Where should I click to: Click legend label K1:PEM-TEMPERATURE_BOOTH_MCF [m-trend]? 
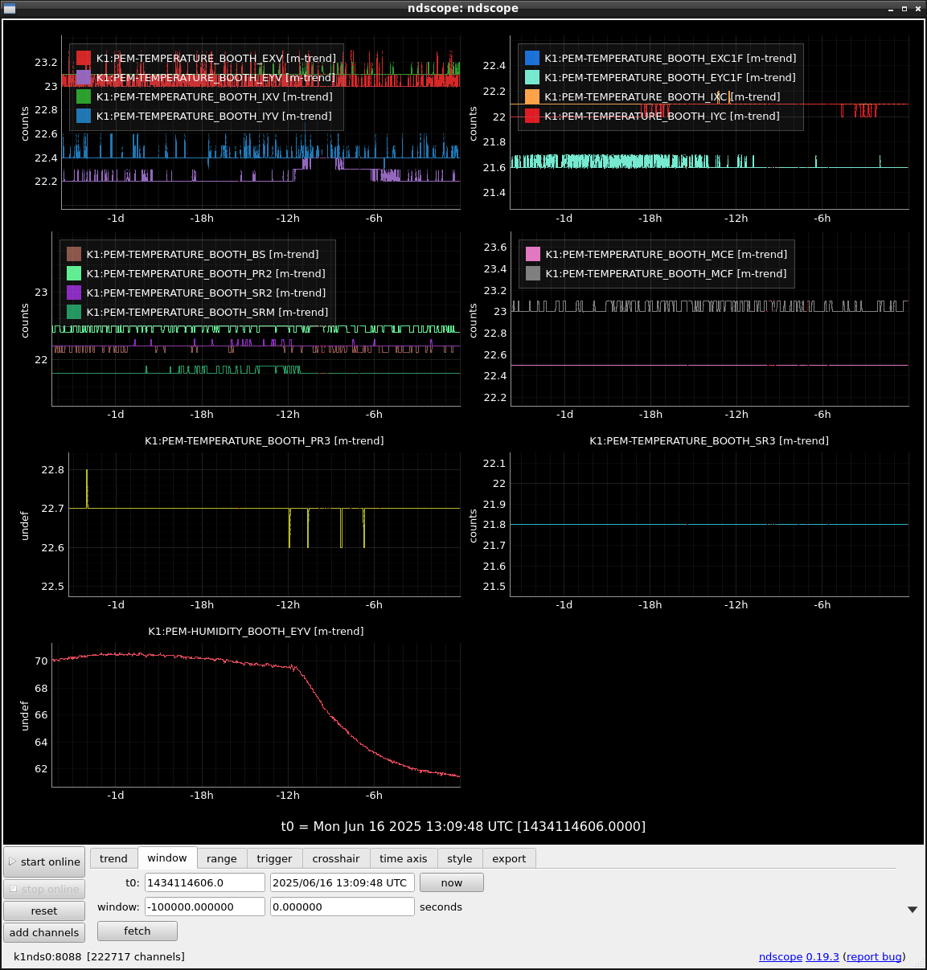pos(667,274)
